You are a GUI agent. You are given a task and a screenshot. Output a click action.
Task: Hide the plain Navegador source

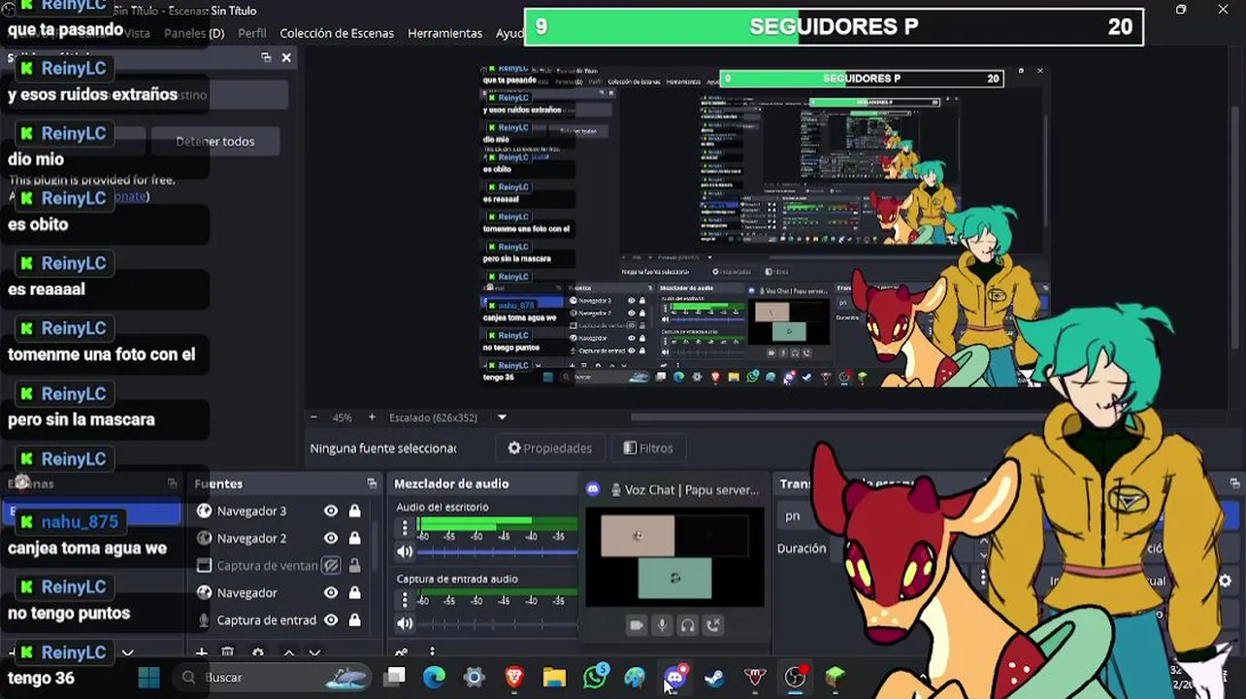click(331, 592)
